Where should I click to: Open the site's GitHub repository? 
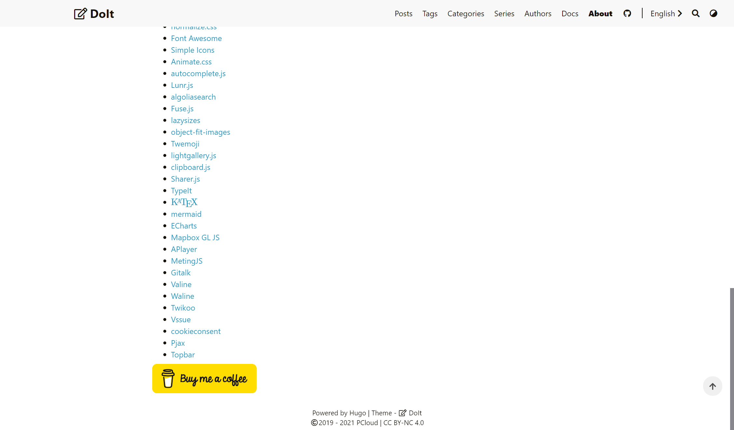(627, 13)
